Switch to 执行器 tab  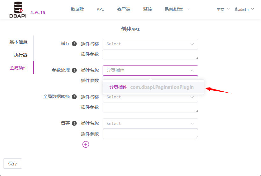click(x=21, y=55)
